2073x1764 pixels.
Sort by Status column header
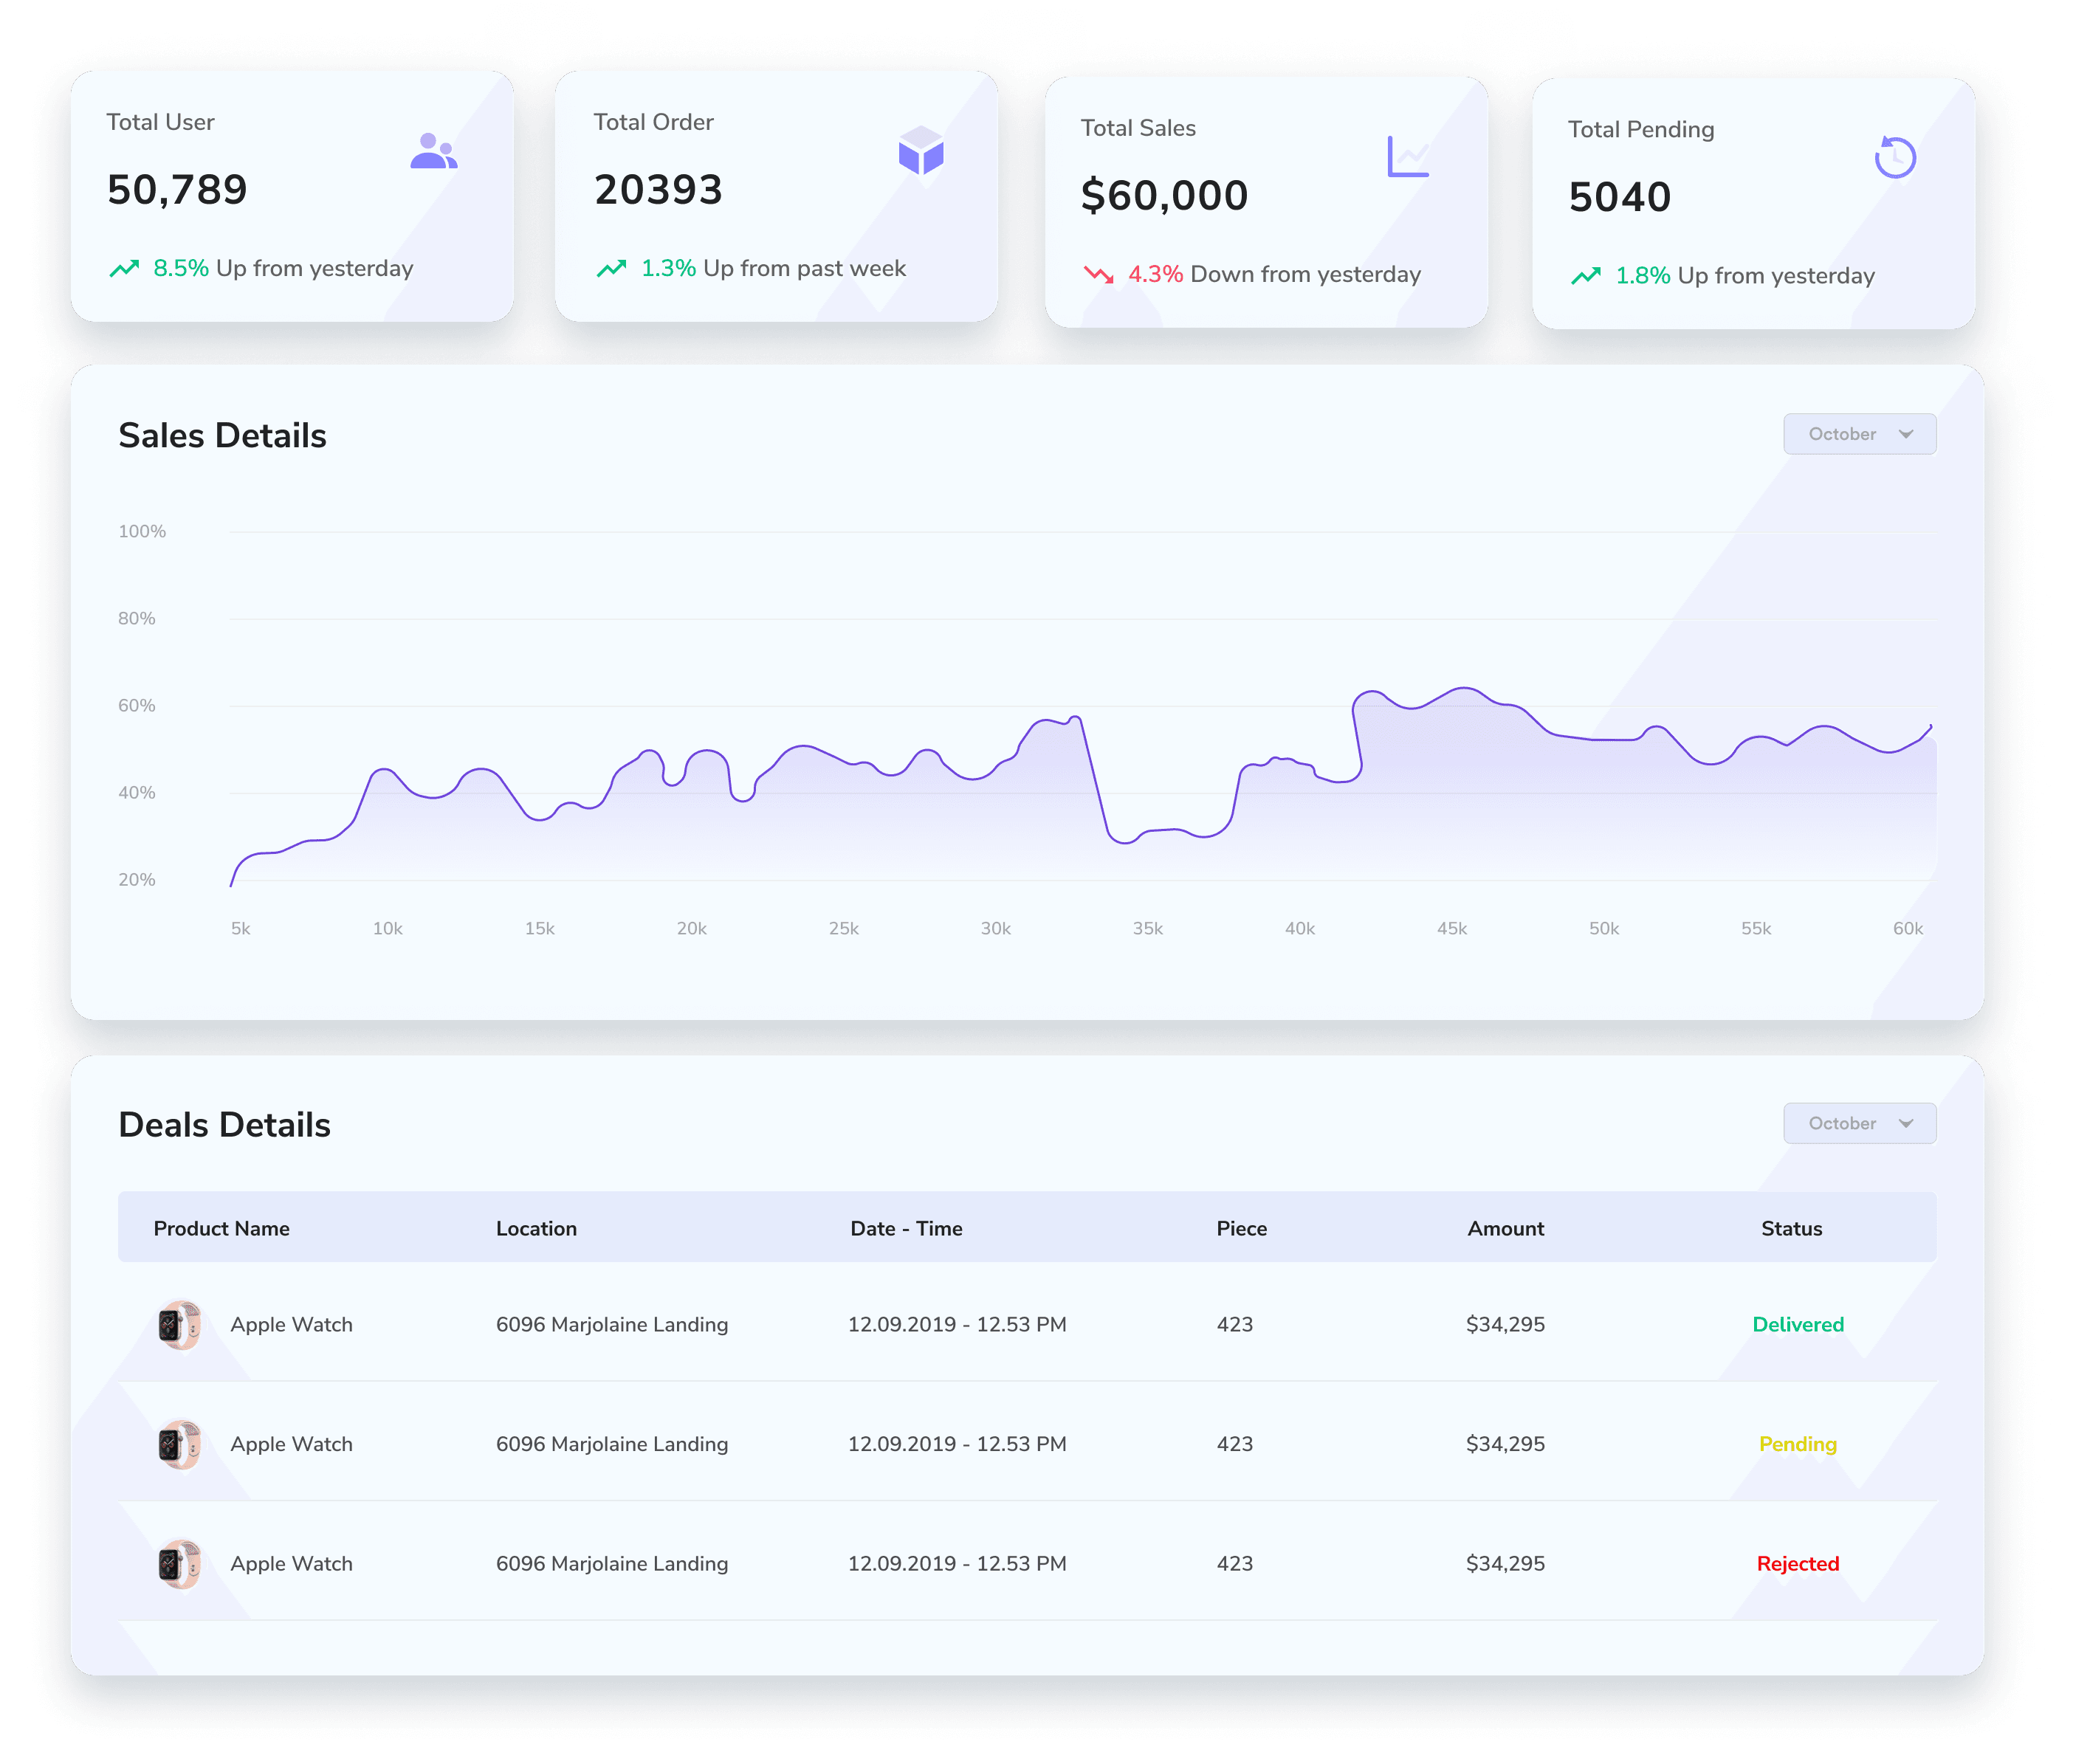1790,1228
